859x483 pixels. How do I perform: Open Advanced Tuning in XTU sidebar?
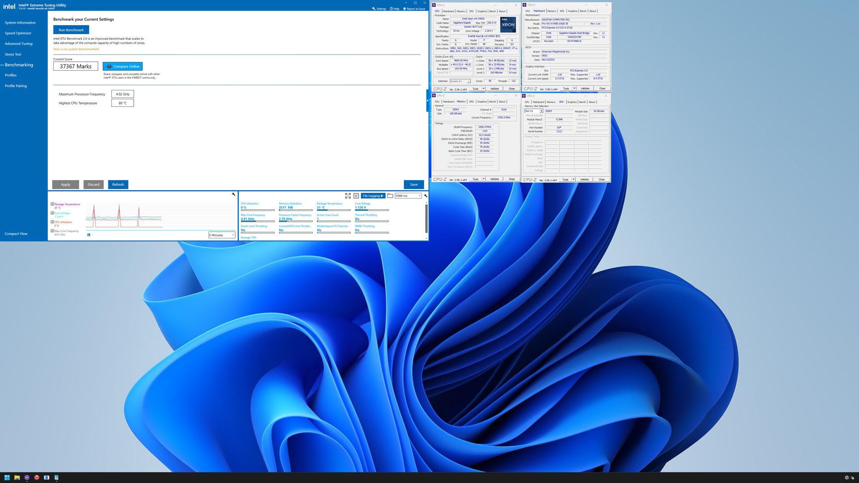(x=18, y=44)
